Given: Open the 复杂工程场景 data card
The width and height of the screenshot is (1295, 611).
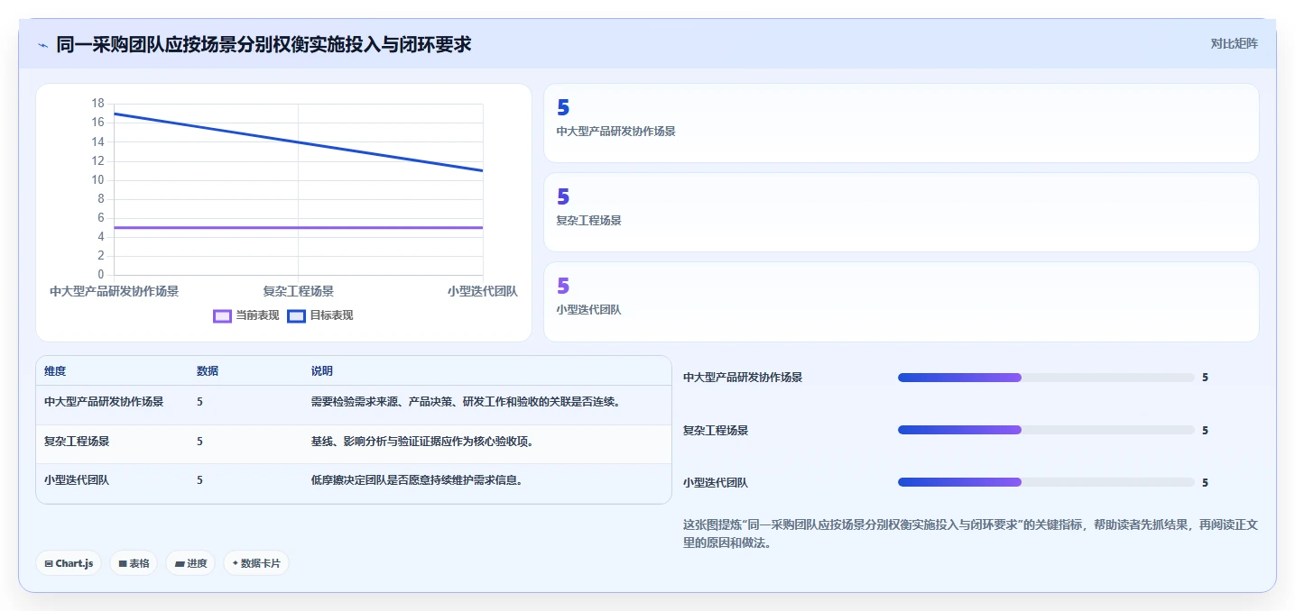Looking at the screenshot, I should pos(901,212).
